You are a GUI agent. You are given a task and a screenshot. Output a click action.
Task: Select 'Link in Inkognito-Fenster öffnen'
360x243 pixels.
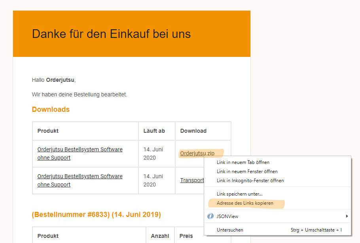click(277, 181)
